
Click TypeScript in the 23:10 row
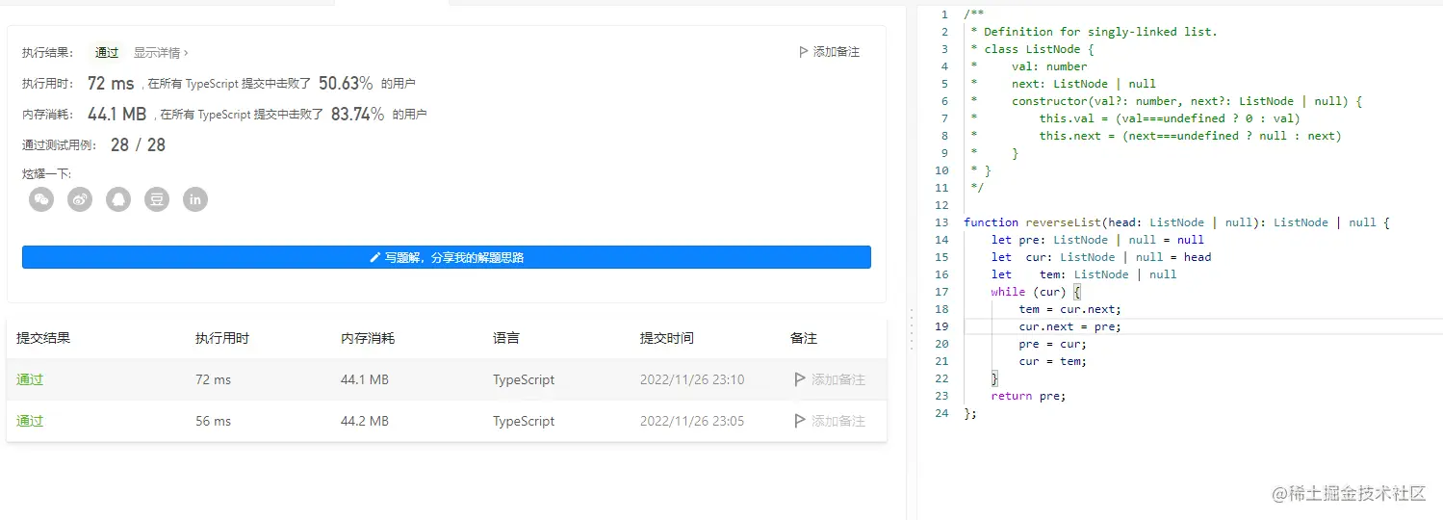click(x=524, y=379)
